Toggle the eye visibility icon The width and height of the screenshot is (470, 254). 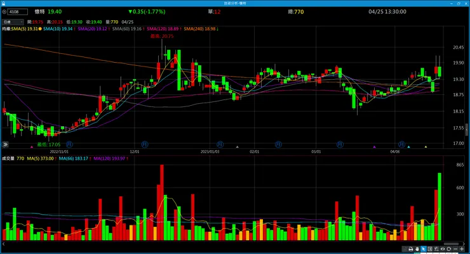click(x=443, y=249)
